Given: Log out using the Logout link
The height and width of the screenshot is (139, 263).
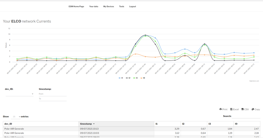Looking at the screenshot, I should (x=133, y=6).
